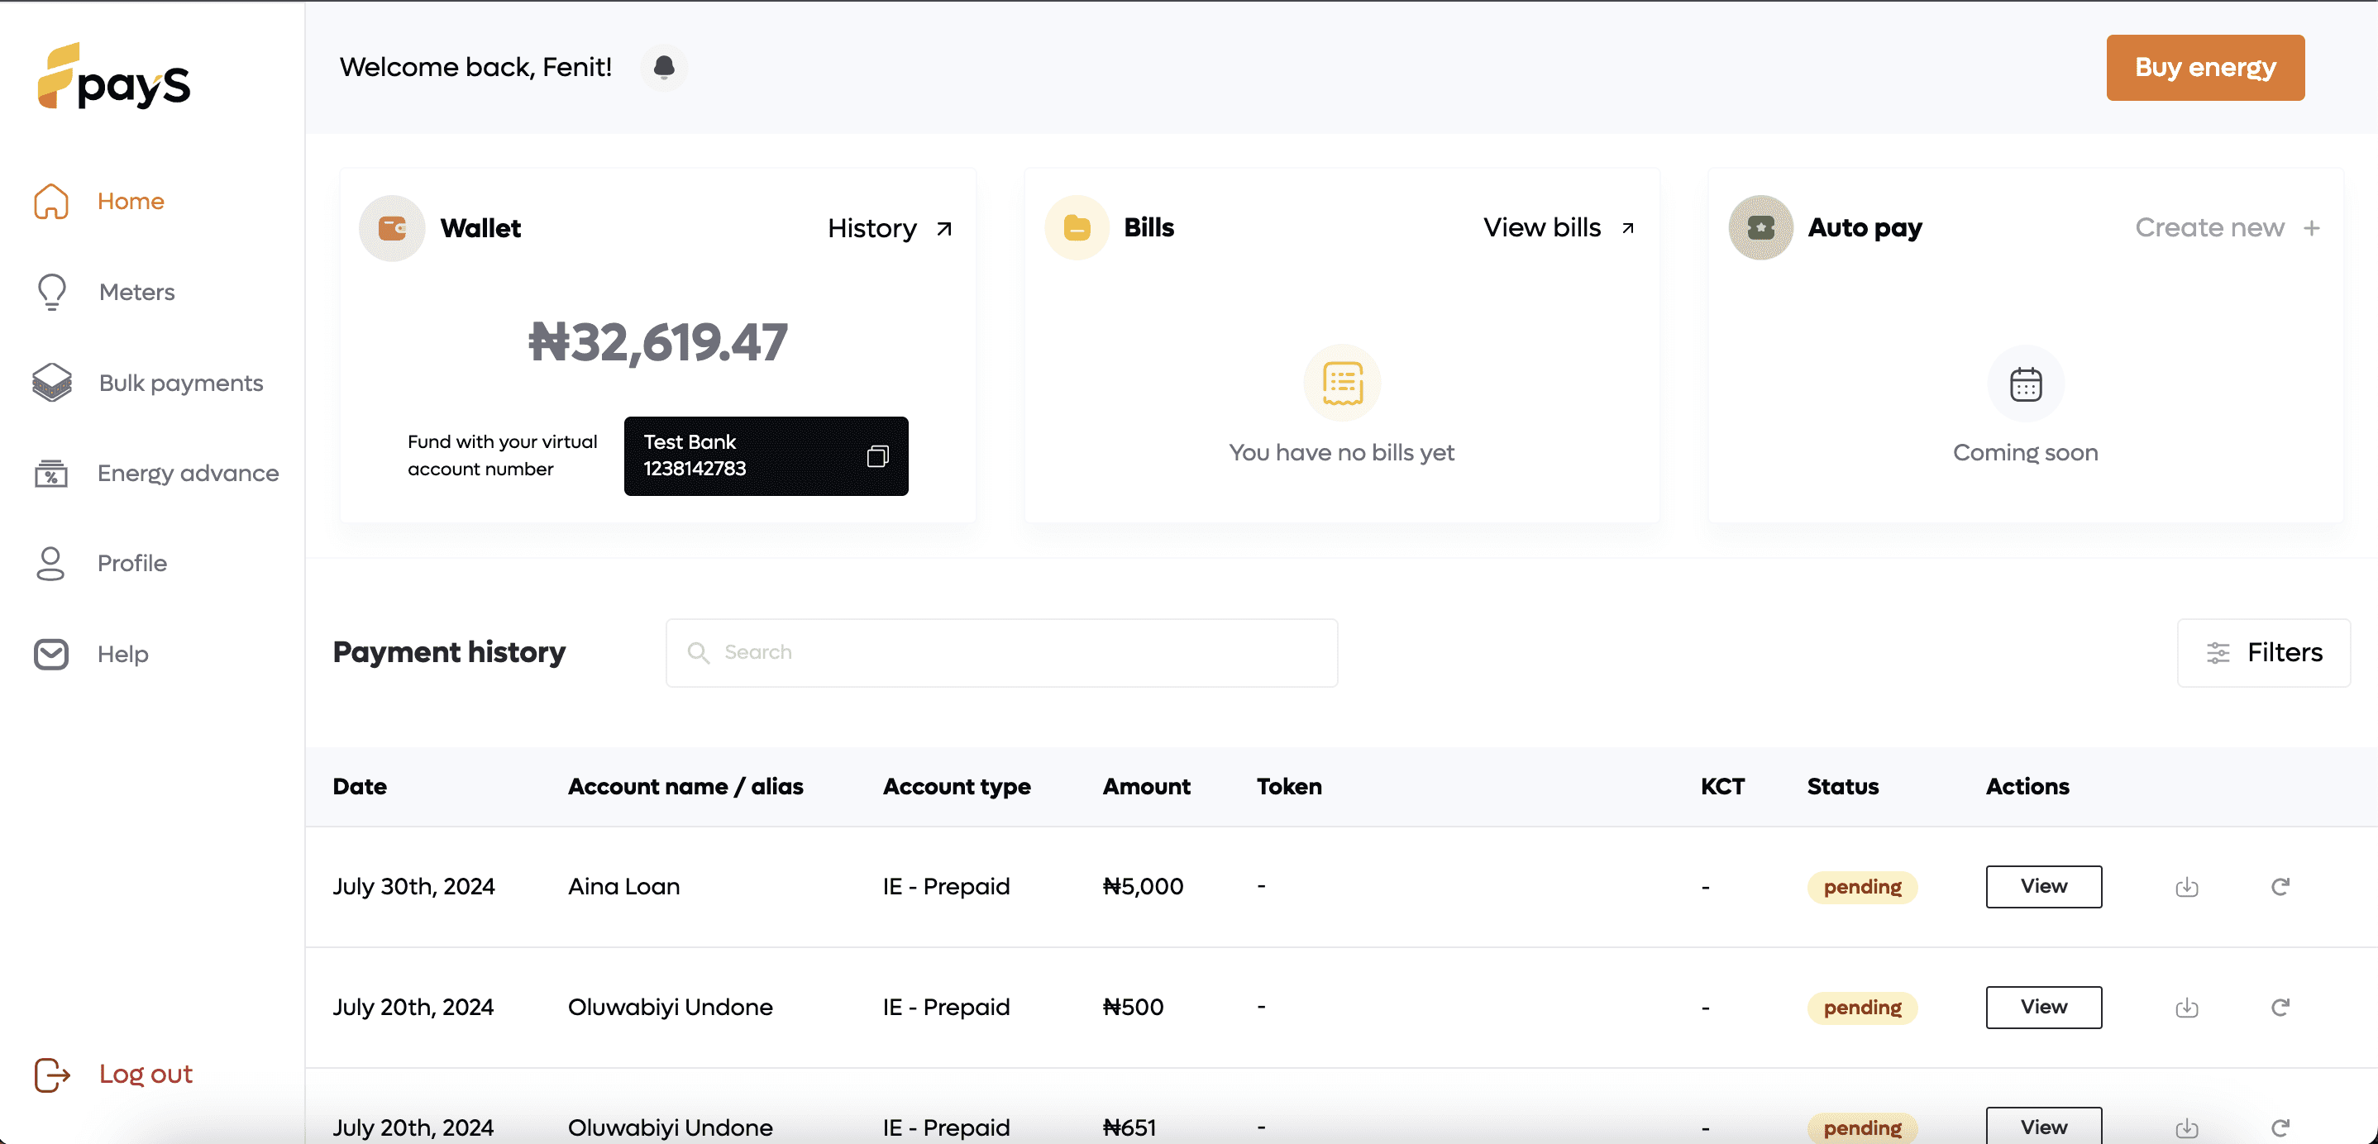Click the notification bell icon

[x=664, y=67]
